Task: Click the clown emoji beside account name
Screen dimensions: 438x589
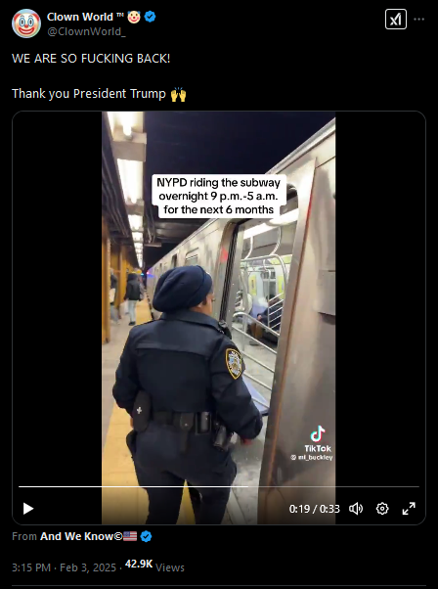Action: [134, 17]
